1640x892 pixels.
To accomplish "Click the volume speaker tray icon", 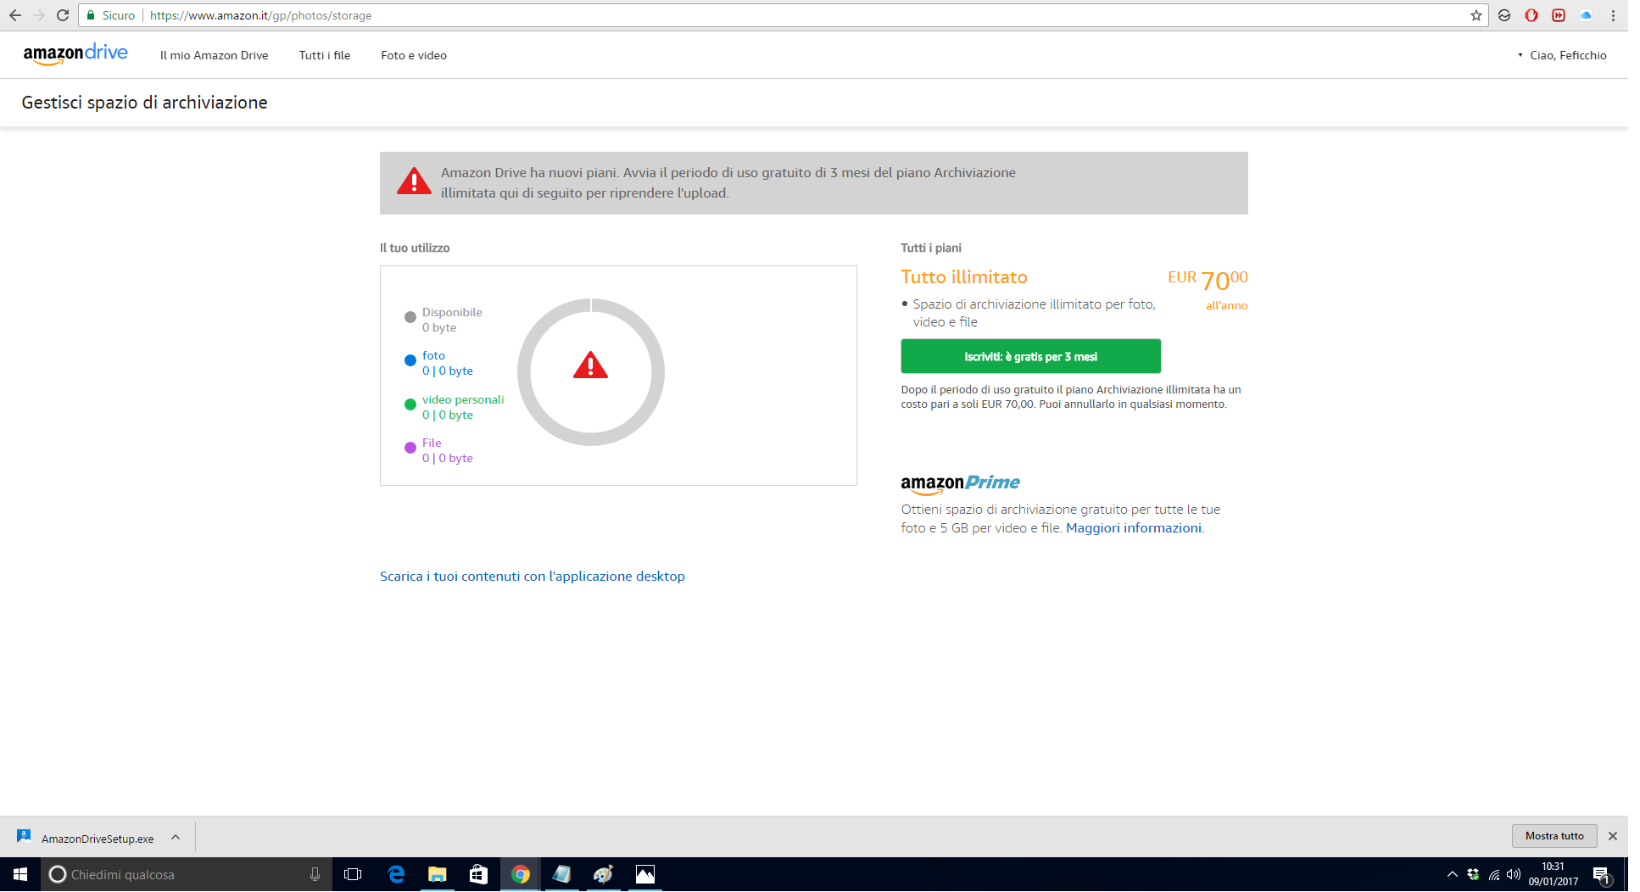I will click(x=1514, y=874).
